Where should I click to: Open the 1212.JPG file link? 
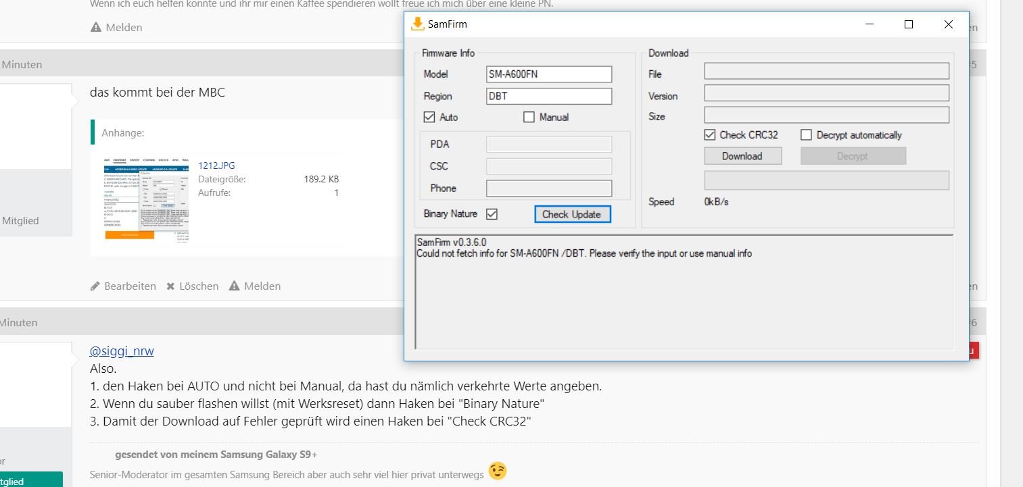216,165
